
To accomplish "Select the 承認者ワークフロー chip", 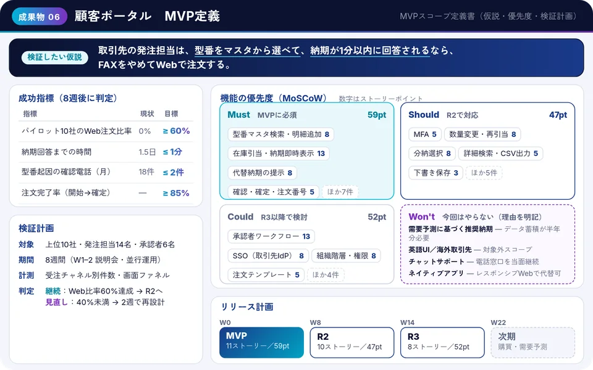I will pos(271,237).
